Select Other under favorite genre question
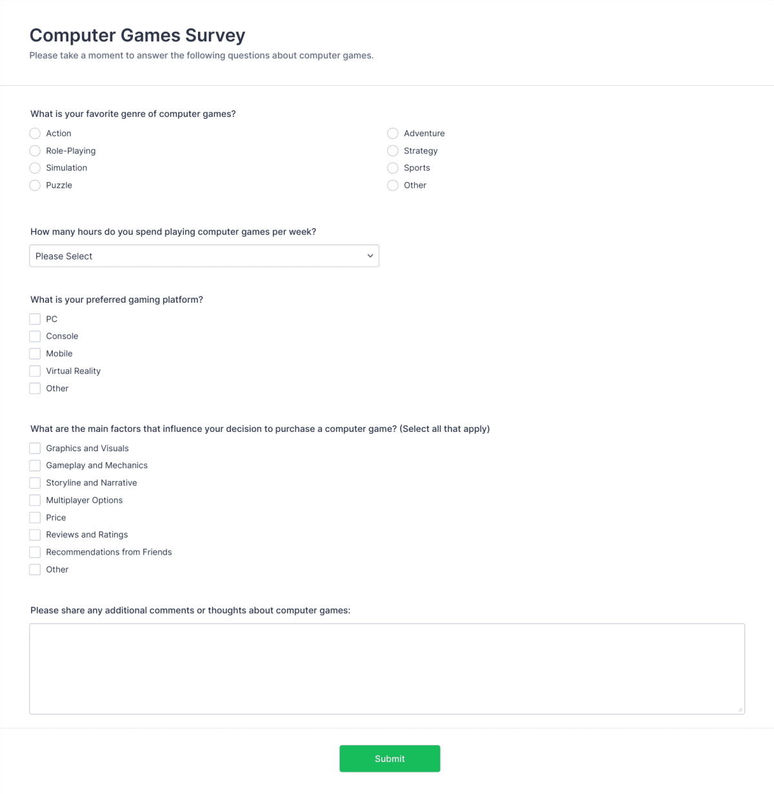This screenshot has width=774, height=794. [x=393, y=185]
